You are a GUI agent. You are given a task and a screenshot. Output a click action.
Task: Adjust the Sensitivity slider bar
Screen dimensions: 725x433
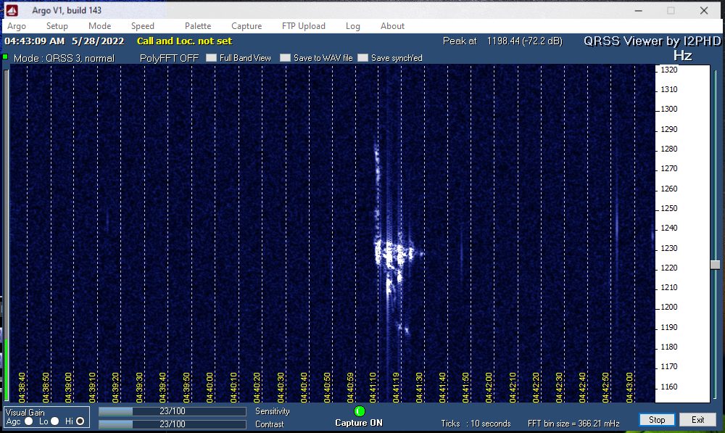[172, 411]
